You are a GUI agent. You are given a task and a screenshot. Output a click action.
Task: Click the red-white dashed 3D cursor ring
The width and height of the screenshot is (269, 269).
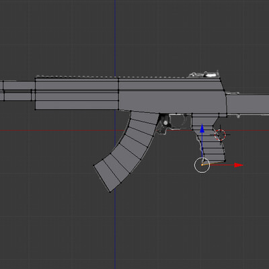[220, 134]
